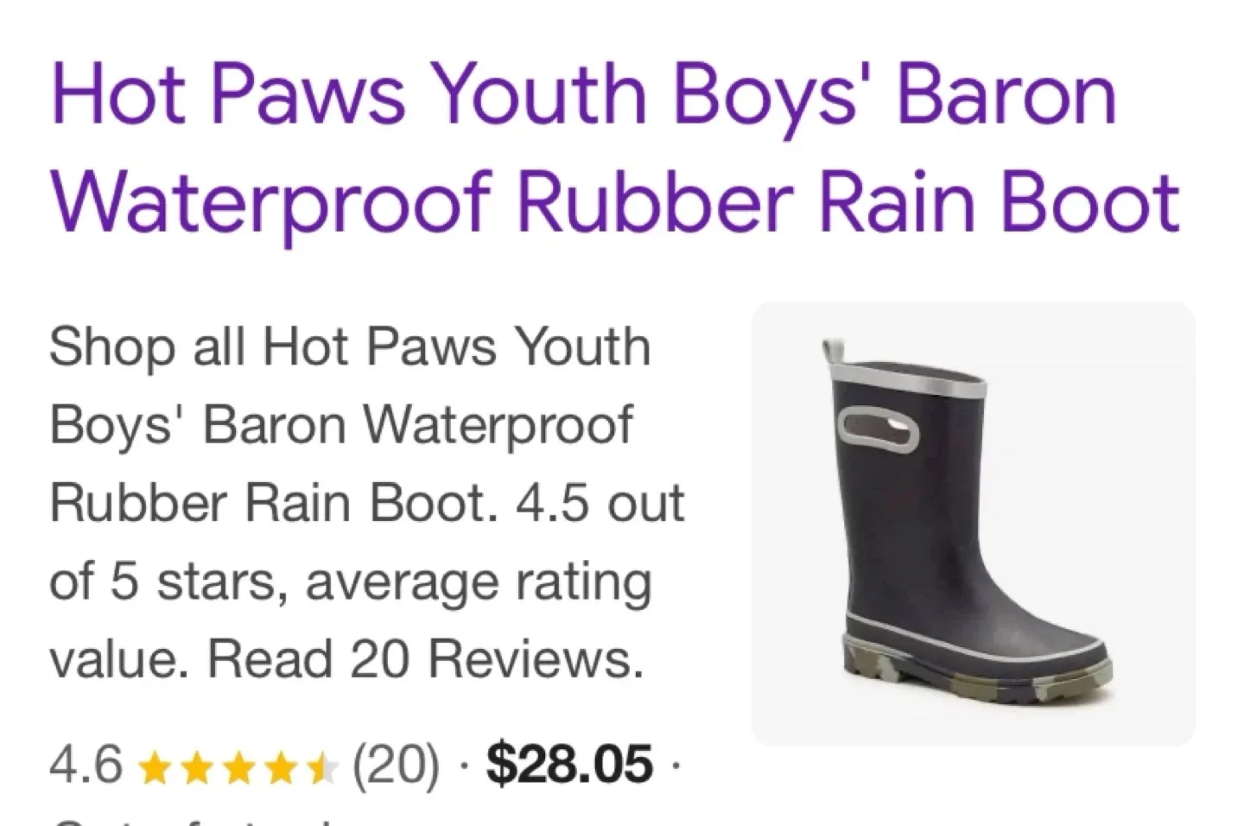Click the 'Shop all Hot Paws Youth' snippet line

pos(350,348)
